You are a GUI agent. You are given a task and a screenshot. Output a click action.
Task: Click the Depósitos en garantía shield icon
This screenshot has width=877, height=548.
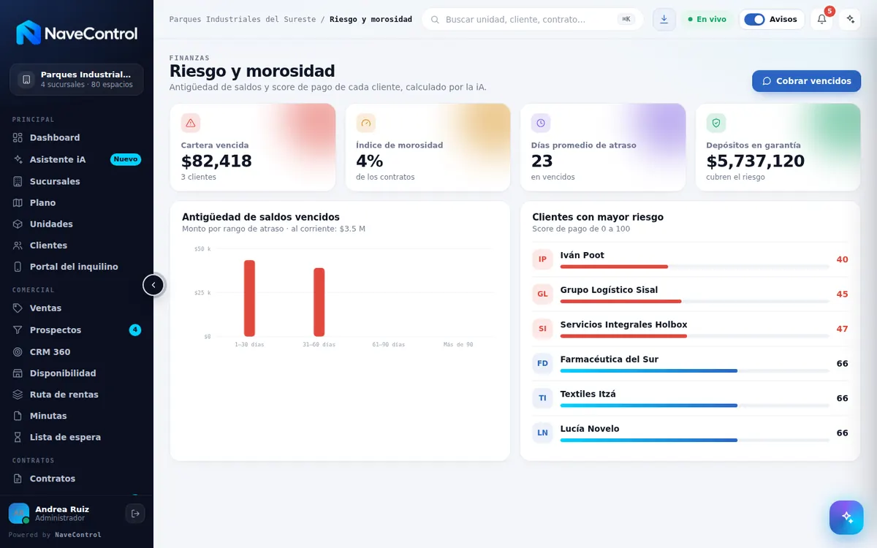pos(716,123)
